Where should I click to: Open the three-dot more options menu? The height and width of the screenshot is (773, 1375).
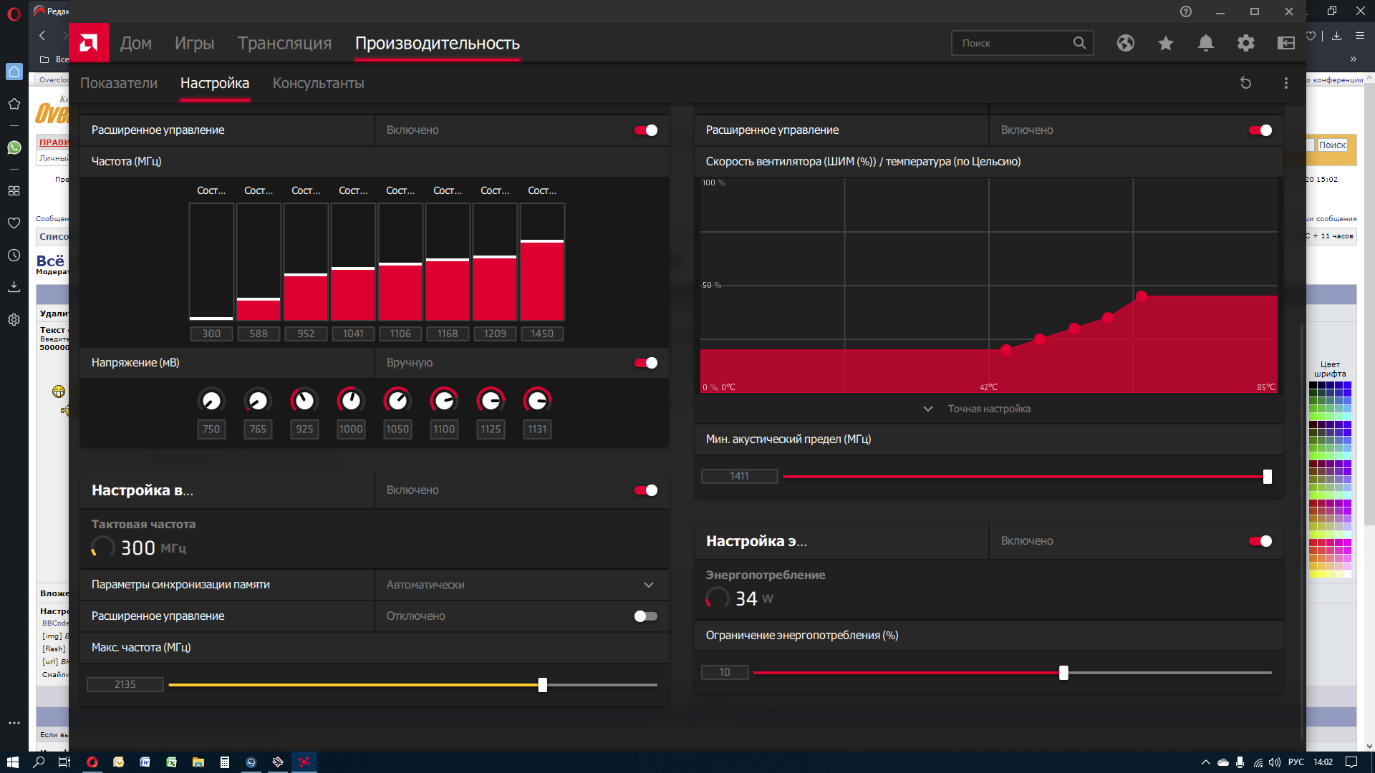click(1285, 83)
